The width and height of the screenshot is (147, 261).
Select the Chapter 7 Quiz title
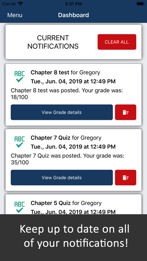tap(51, 138)
